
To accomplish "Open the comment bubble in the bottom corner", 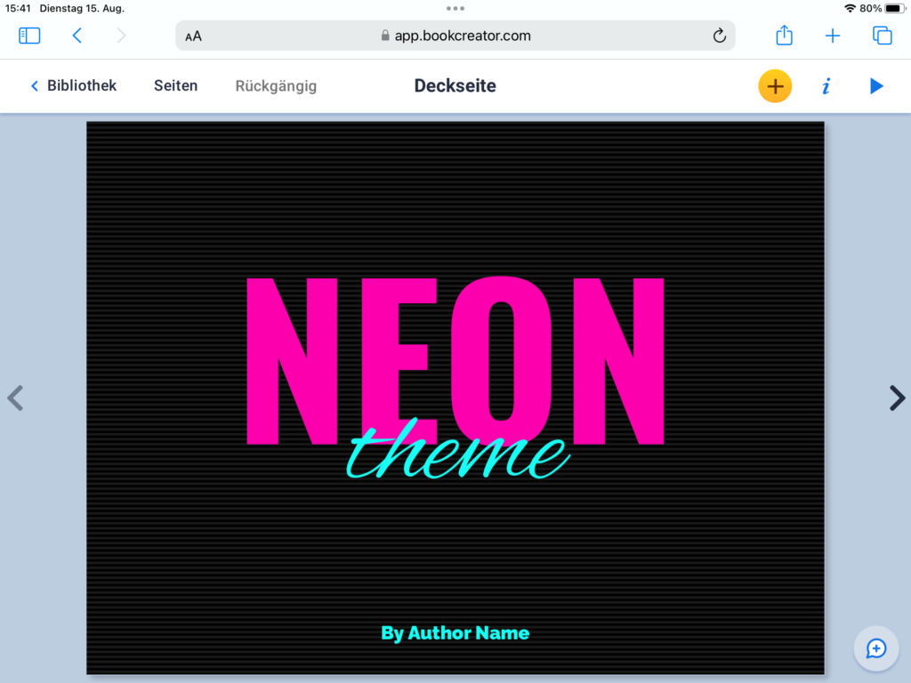I will (x=876, y=648).
